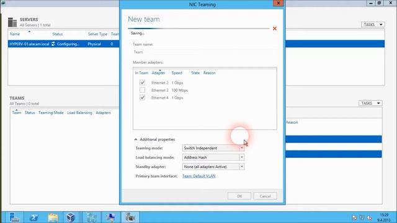Viewport: 397px width, 223px height.
Task: Uncheck the Ethernet 2 adapter
Action: coord(142,82)
